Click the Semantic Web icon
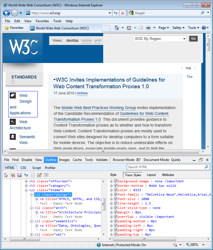The image size is (213, 250). coord(13,137)
